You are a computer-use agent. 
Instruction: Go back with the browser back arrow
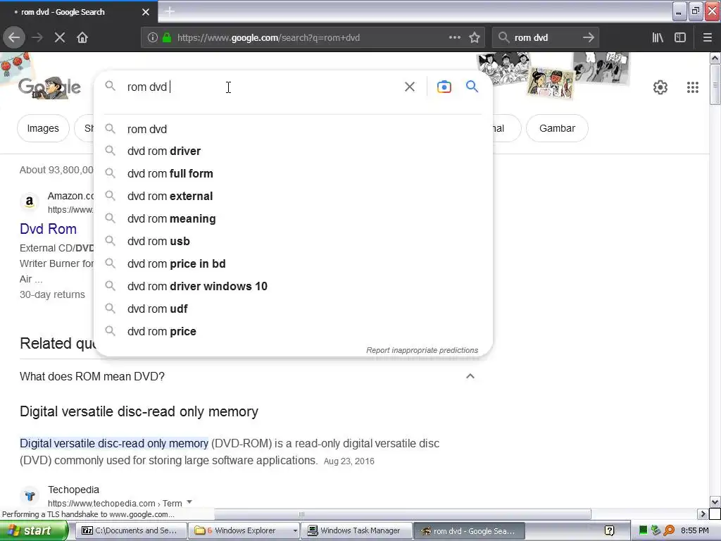[14, 37]
